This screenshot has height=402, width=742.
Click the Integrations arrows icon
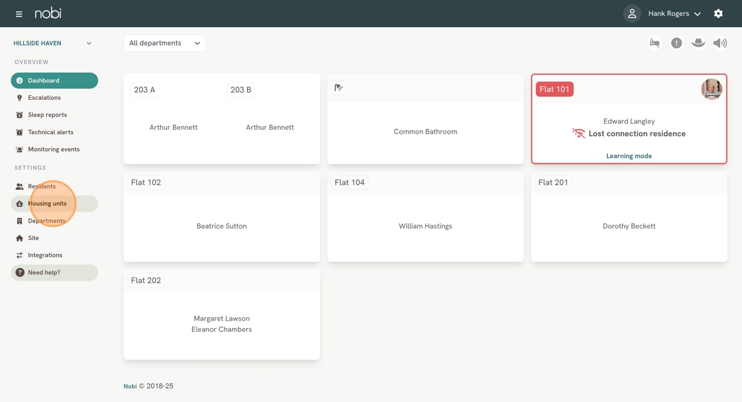point(19,255)
